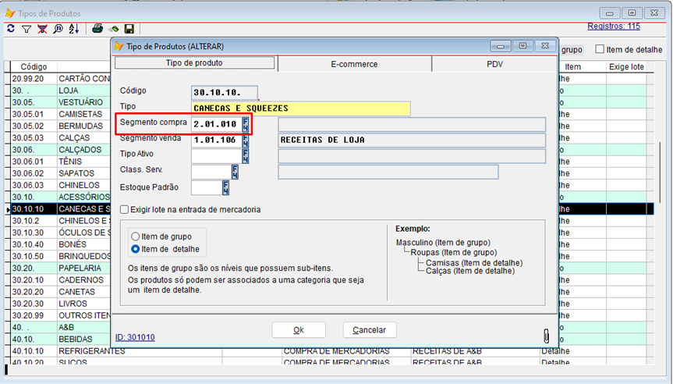Click the Refresh icon in the toolbar
Viewport: 673px width, 384px height.
11,29
